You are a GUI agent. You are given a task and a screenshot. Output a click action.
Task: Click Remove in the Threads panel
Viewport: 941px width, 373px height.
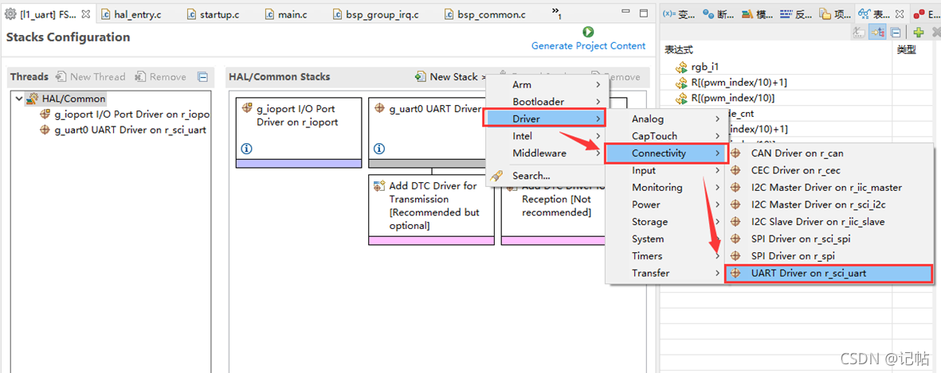pos(160,76)
